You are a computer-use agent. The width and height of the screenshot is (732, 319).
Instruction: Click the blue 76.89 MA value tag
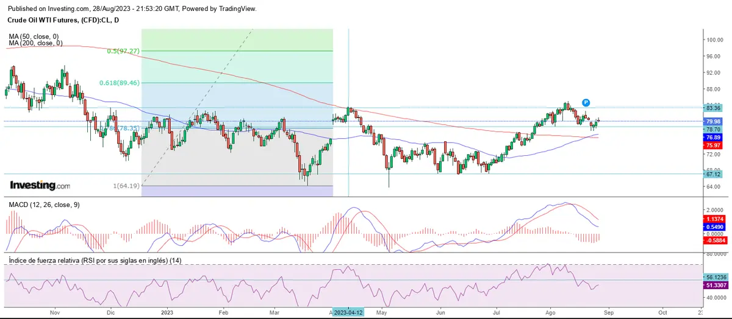(713, 138)
